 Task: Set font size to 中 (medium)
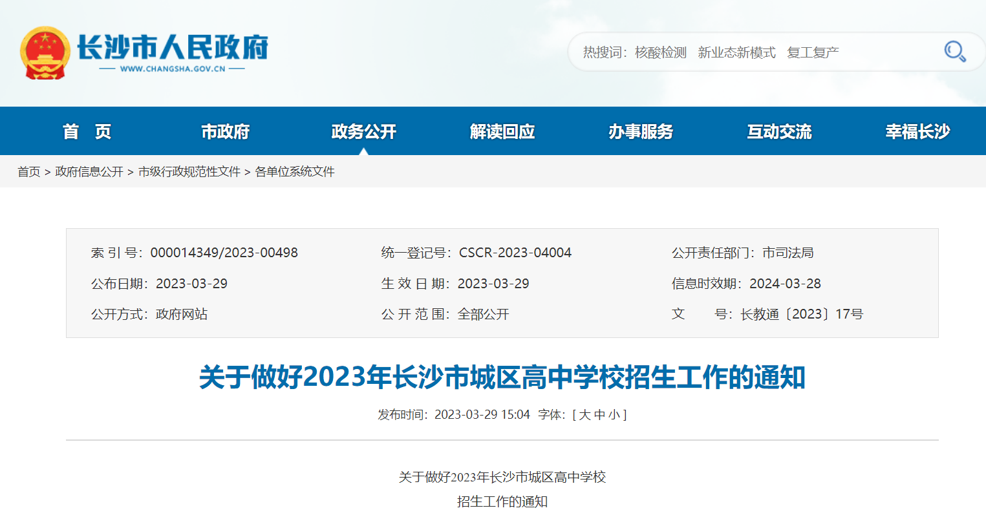click(x=599, y=415)
